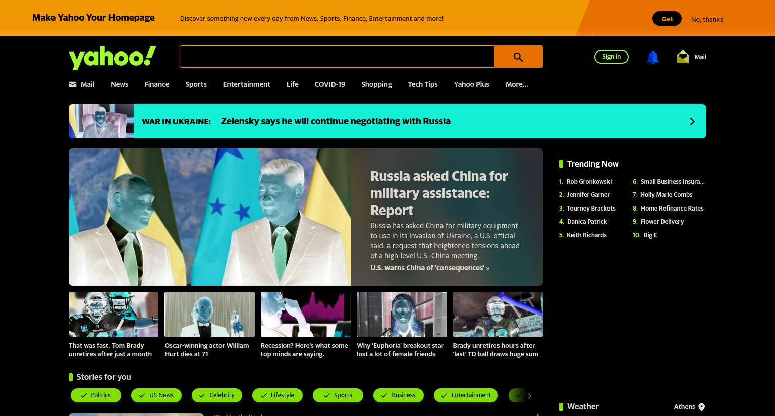Open the More... navigation menu

coord(517,84)
